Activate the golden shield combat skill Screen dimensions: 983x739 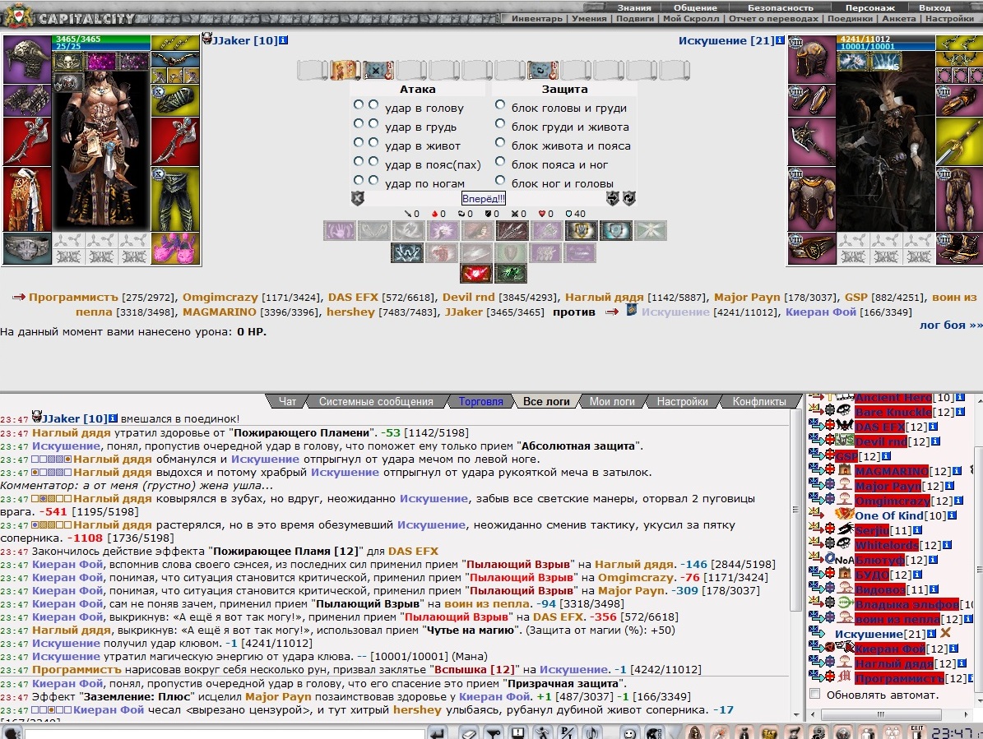click(581, 230)
